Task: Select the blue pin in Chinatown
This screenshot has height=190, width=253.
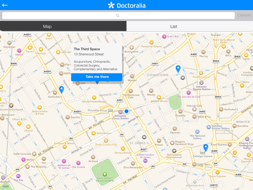Action: [x=178, y=69]
